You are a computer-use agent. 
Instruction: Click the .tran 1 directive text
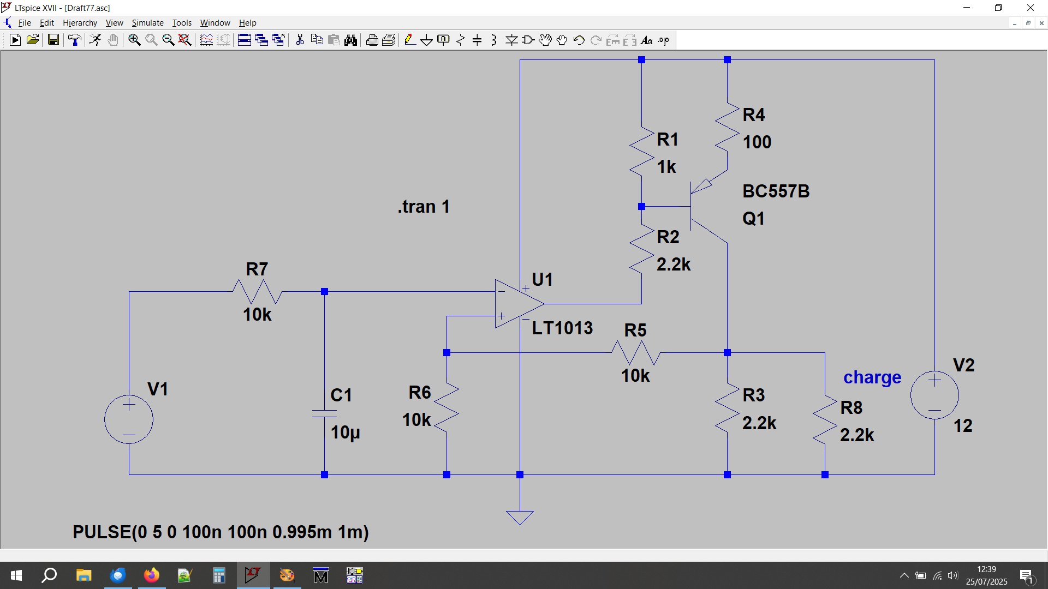[424, 207]
